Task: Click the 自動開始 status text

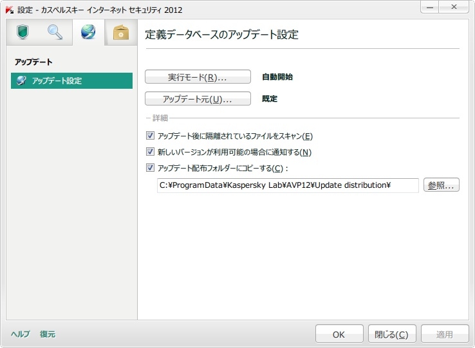Action: (x=277, y=77)
